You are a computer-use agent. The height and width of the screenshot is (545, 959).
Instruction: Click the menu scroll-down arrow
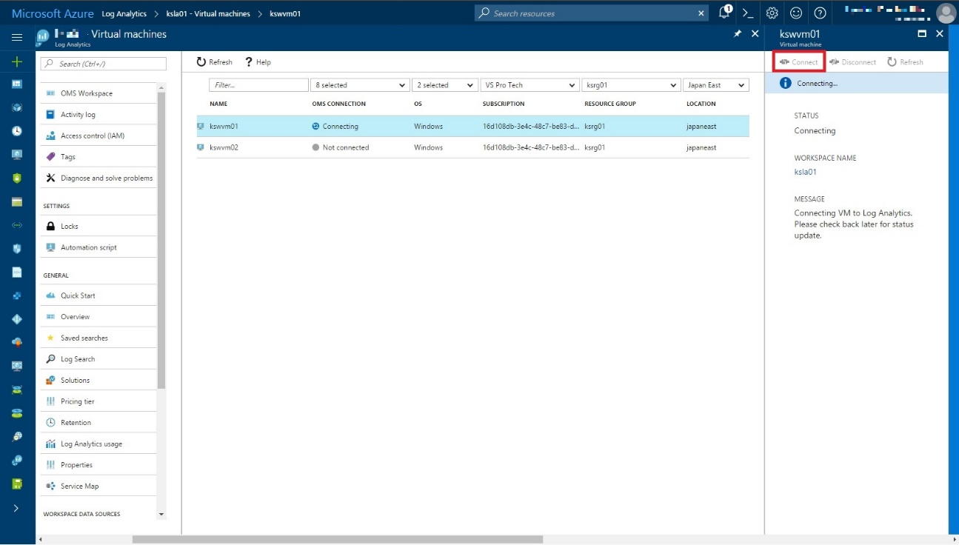(x=161, y=514)
